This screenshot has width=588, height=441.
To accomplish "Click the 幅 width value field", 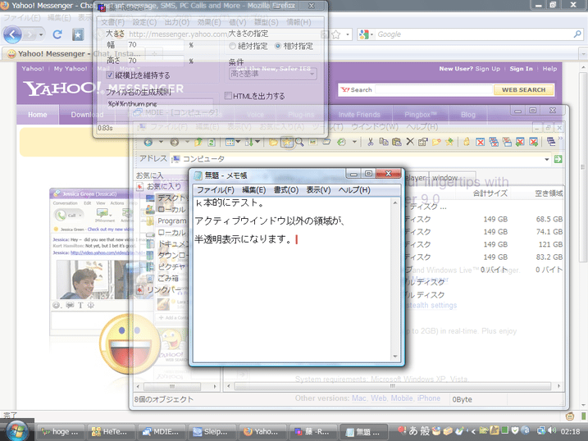I will [155, 45].
